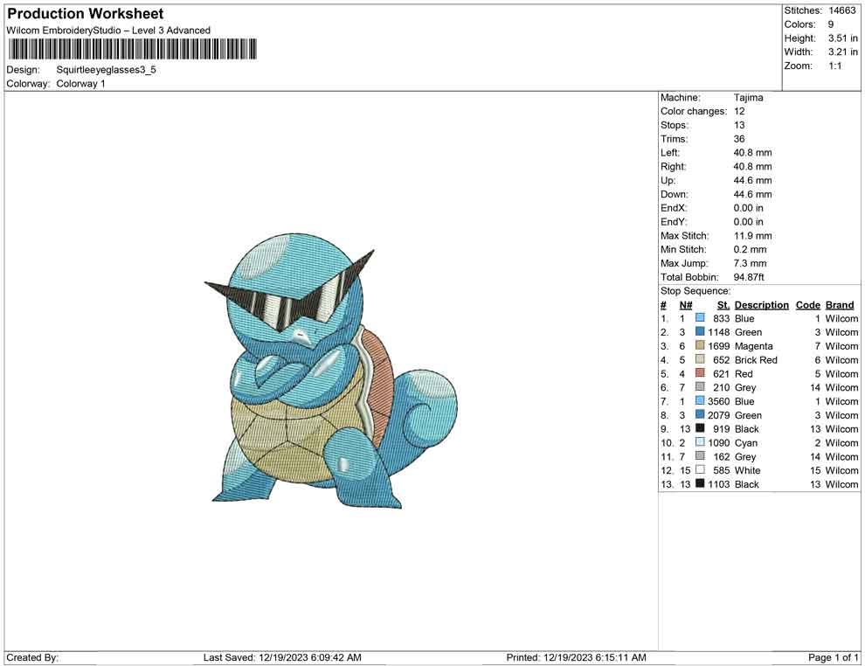Image resolution: width=865 pixels, height=666 pixels.
Task: Select the White swatch in stop 12
Action: pos(700,470)
